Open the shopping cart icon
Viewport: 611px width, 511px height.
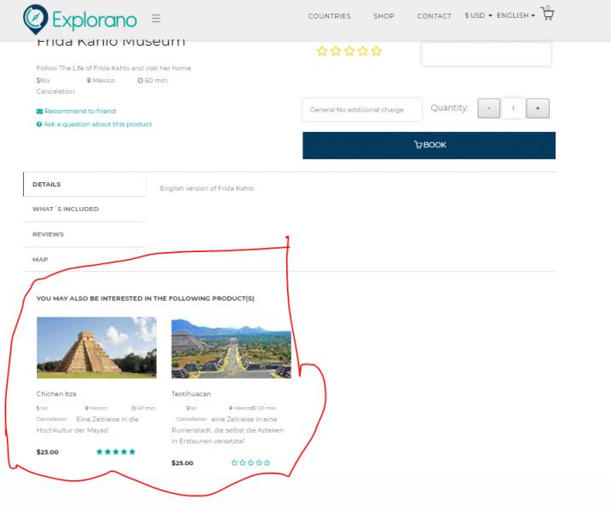(x=547, y=14)
